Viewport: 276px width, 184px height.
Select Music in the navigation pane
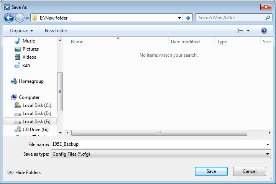point(28,41)
